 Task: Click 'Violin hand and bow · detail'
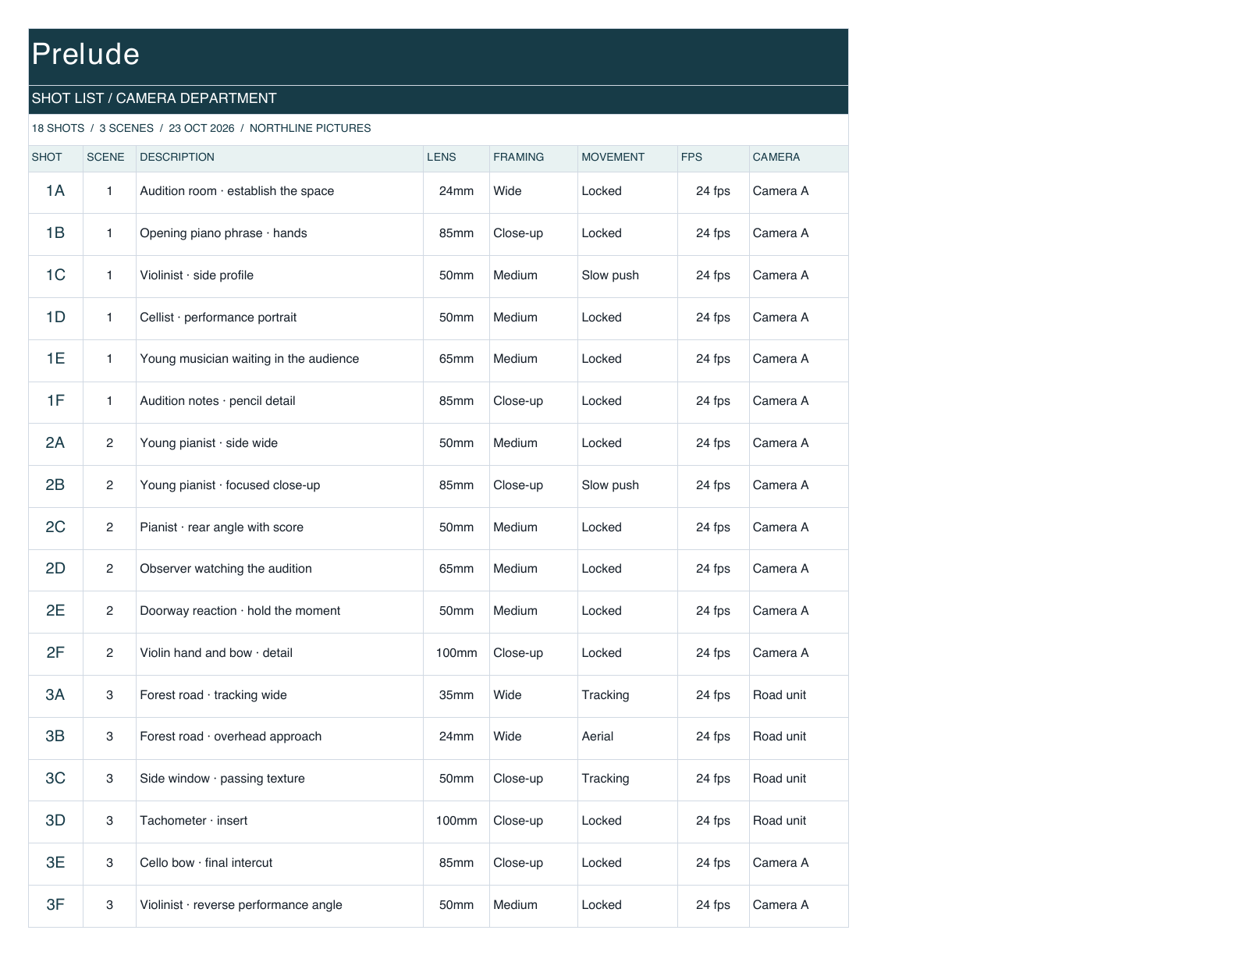point(216,653)
